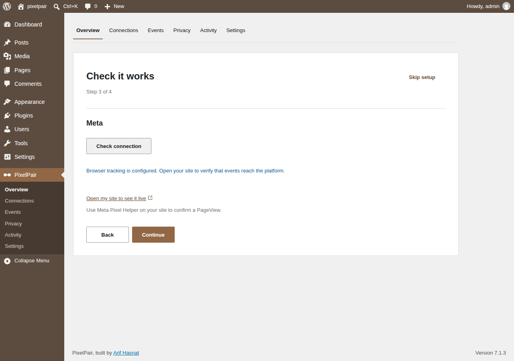The height and width of the screenshot is (361, 514).
Task: Click Skip setup link
Action: pos(422,77)
